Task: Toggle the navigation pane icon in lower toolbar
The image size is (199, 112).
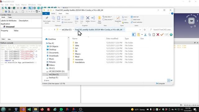Action: click(x=134, y=35)
